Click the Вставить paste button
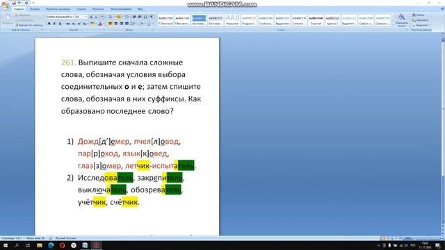445x250 pixels. point(7,19)
